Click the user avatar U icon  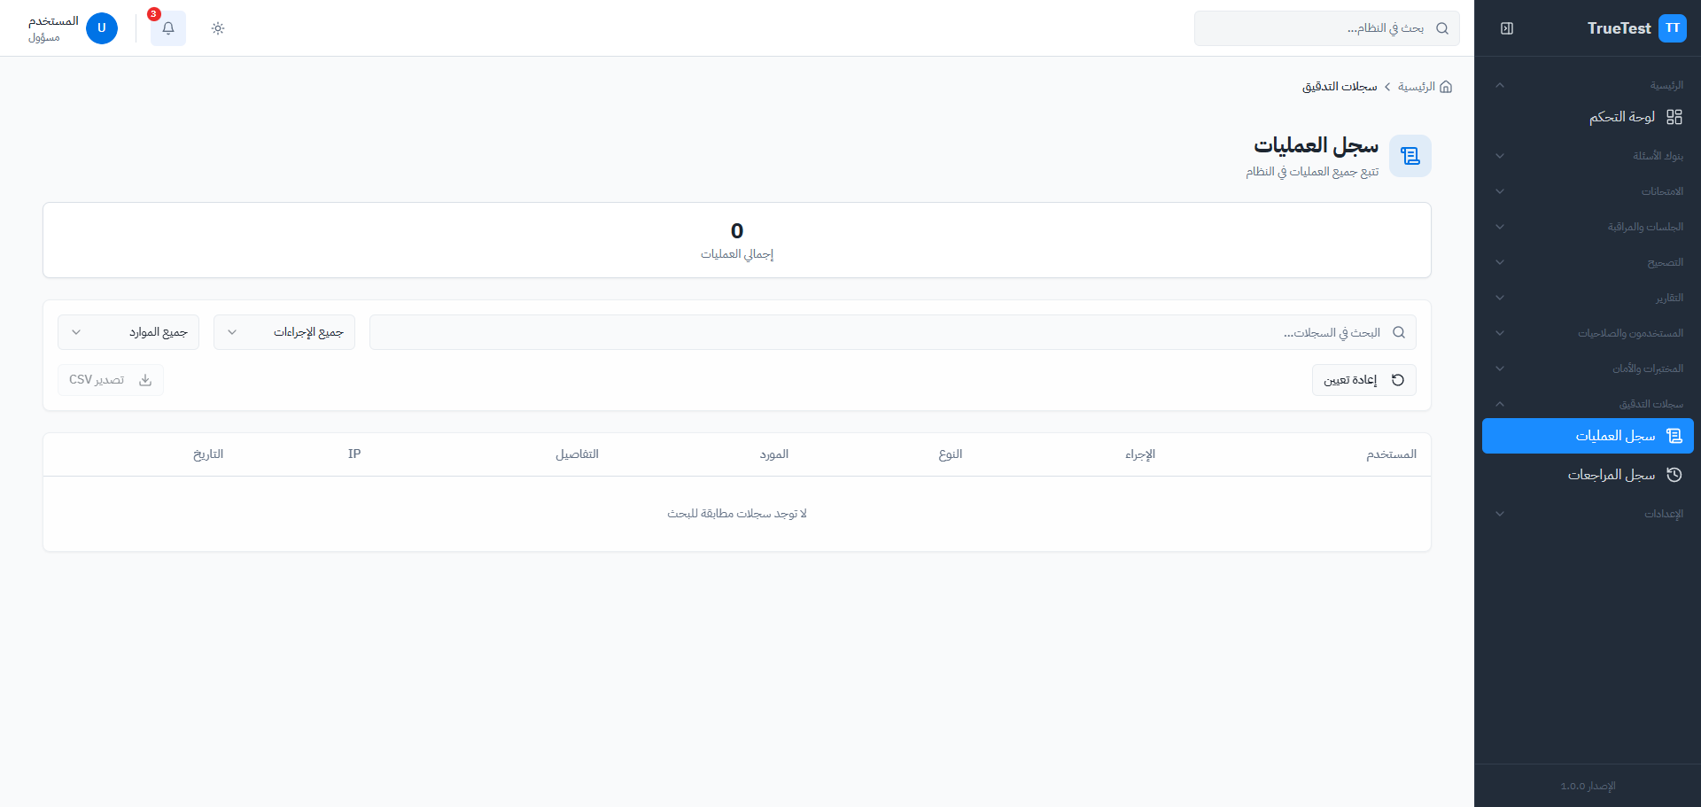click(x=102, y=28)
